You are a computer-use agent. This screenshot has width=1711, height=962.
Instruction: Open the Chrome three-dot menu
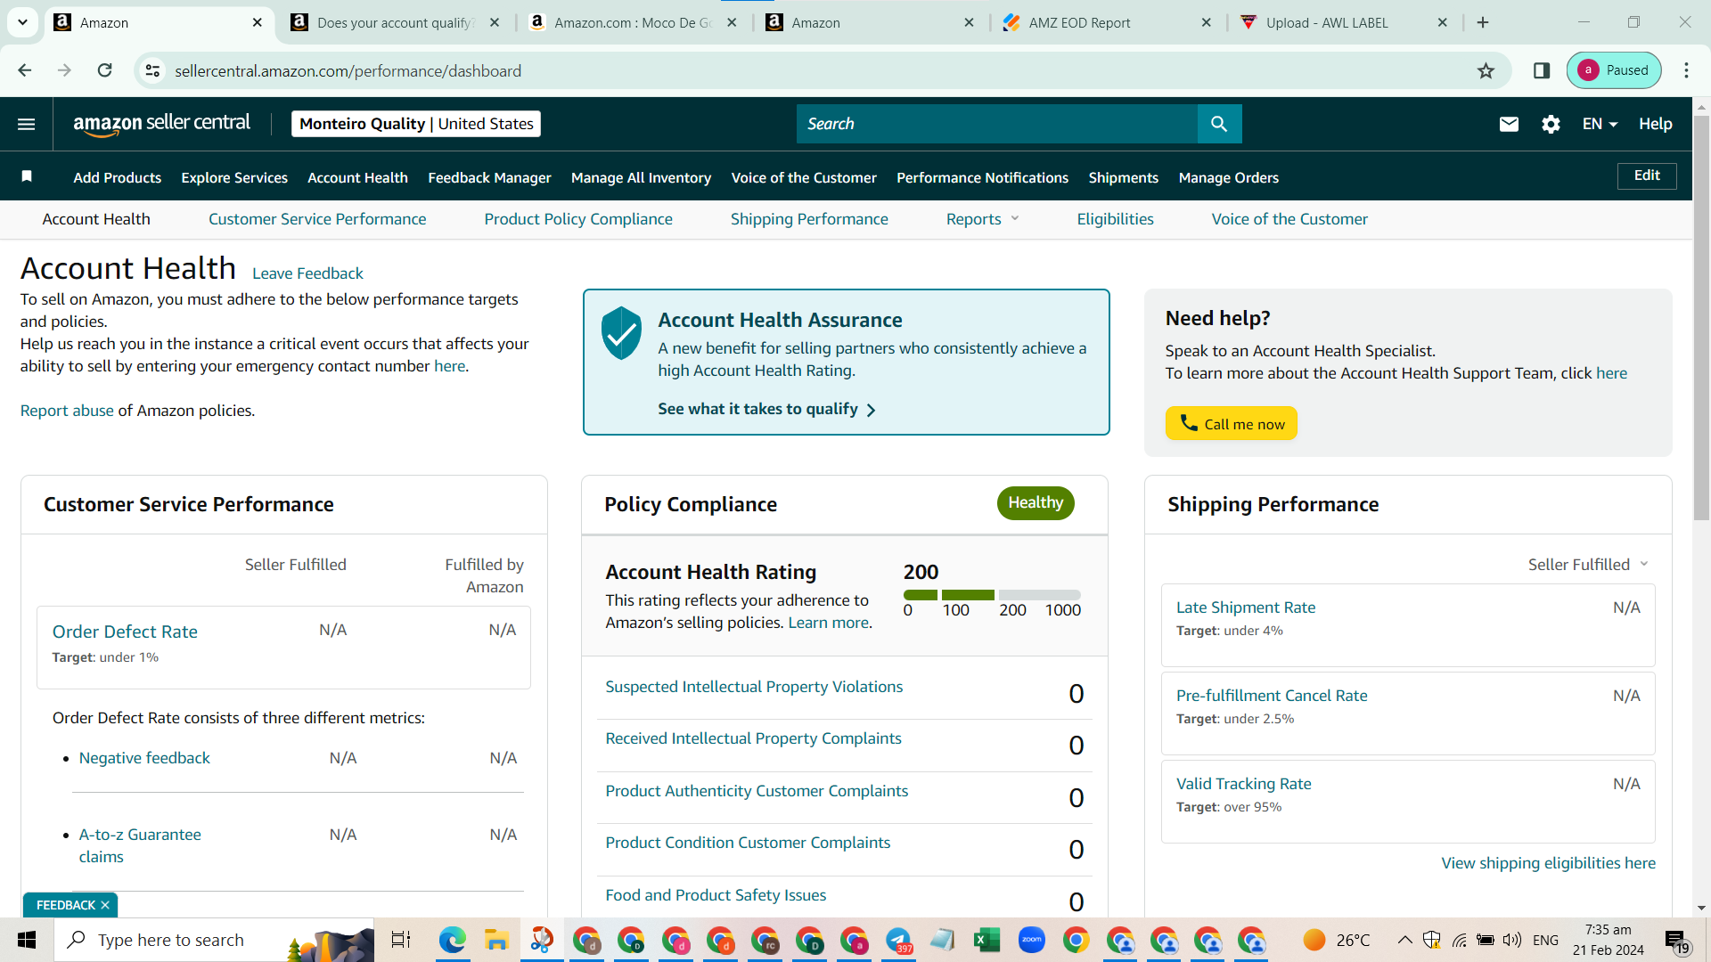pyautogui.click(x=1686, y=70)
